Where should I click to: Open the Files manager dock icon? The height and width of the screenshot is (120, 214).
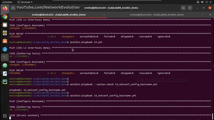[x=5, y=25]
